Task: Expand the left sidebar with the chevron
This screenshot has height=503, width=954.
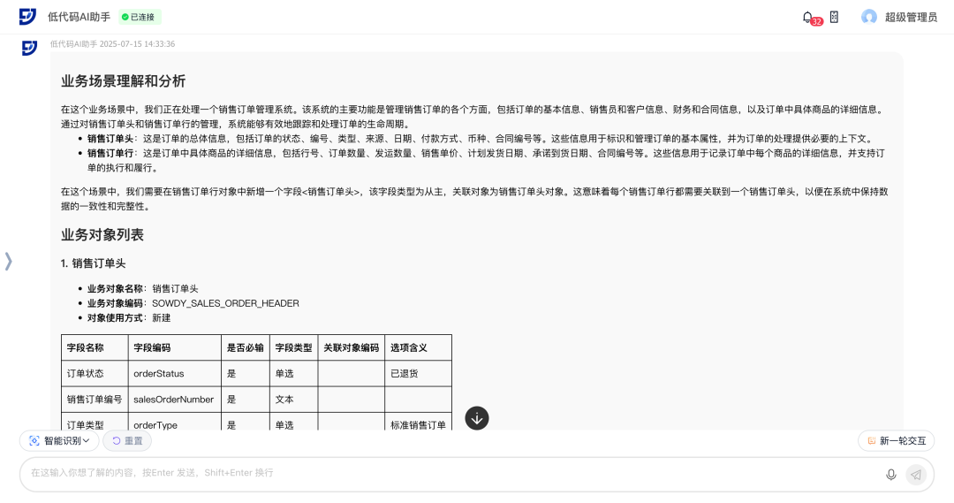Action: pyautogui.click(x=9, y=261)
